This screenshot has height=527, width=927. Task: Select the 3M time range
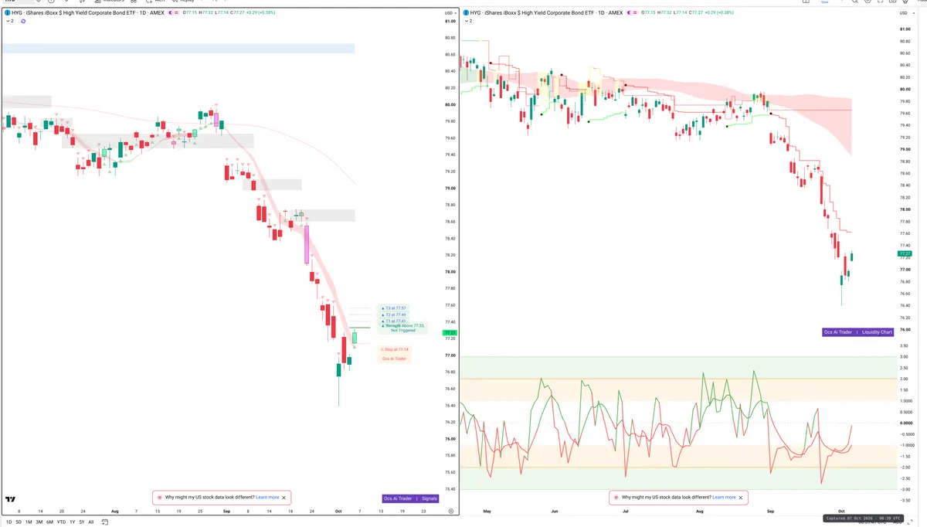click(x=39, y=522)
